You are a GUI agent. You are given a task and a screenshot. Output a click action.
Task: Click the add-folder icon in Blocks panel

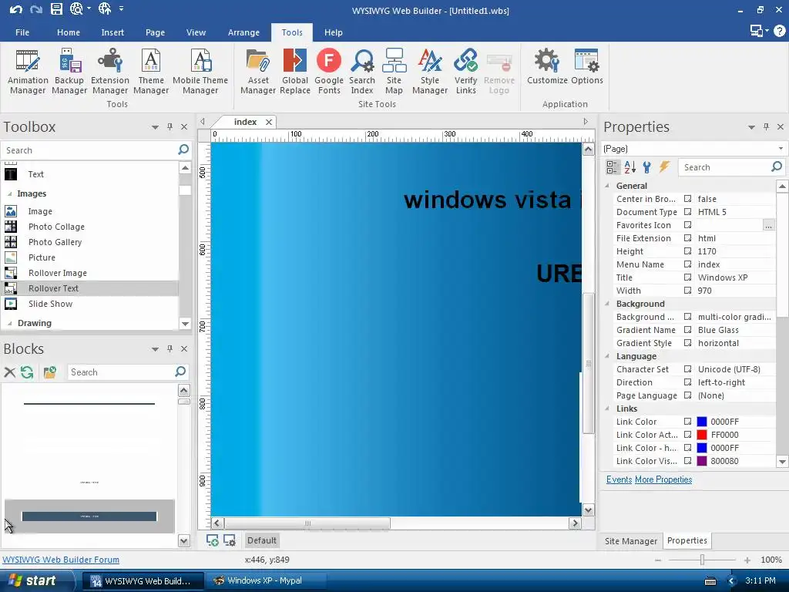click(x=49, y=372)
